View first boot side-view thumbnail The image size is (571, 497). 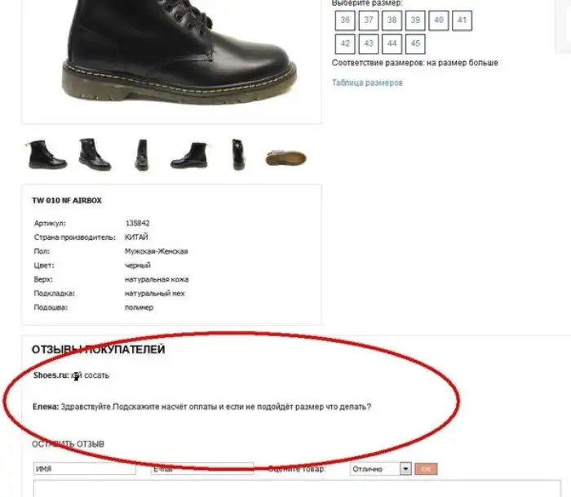click(47, 154)
